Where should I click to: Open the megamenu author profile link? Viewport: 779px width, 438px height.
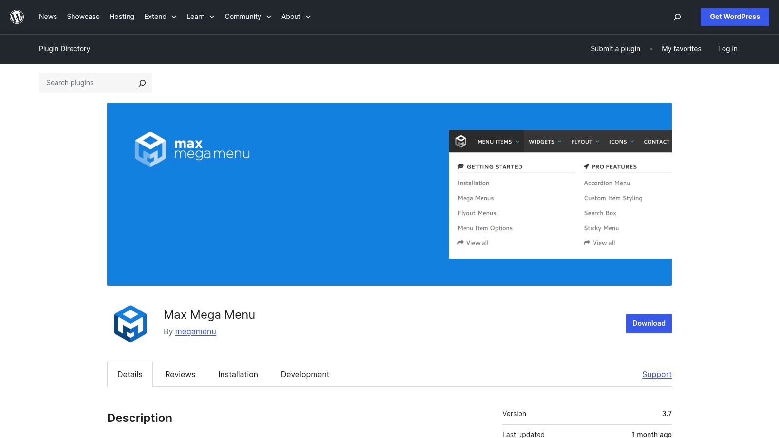(x=195, y=331)
